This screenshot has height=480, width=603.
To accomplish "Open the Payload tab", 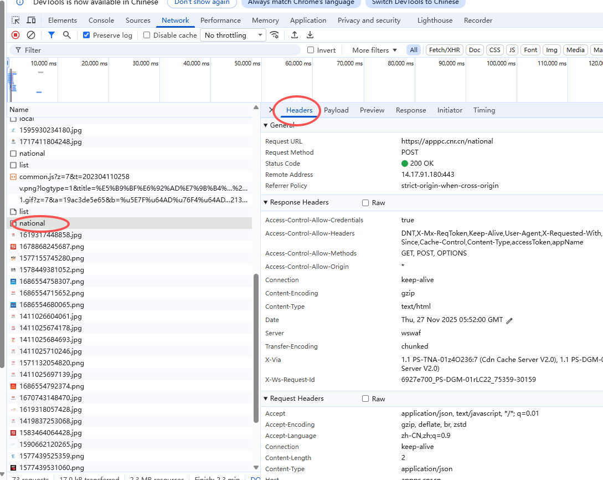I will pyautogui.click(x=336, y=110).
